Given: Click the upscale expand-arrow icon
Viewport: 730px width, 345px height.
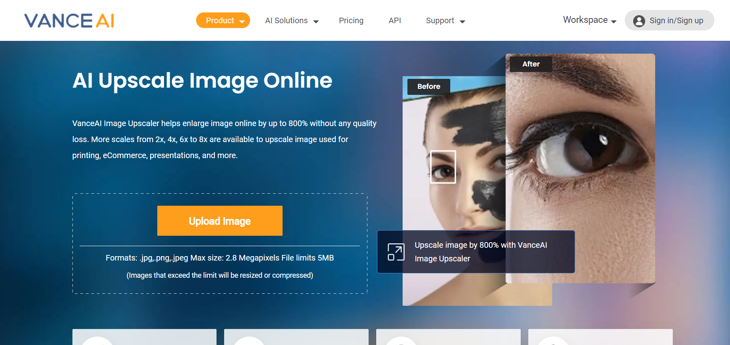Looking at the screenshot, I should (396, 252).
